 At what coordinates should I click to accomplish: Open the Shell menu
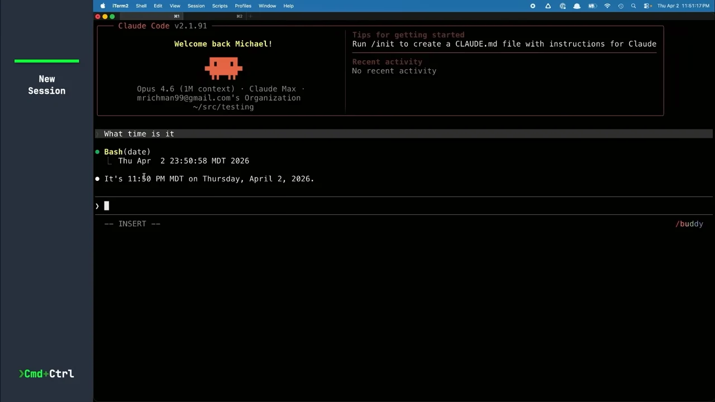pos(141,6)
